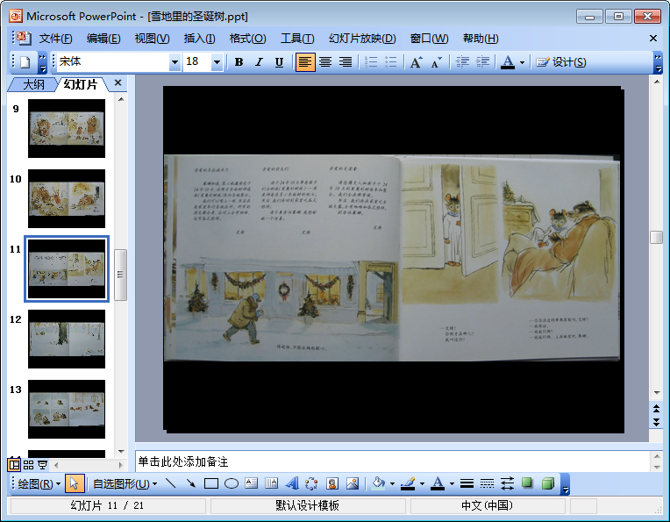Image resolution: width=670 pixels, height=522 pixels.
Task: Select slide 12 thumbnail
Action: 67,339
